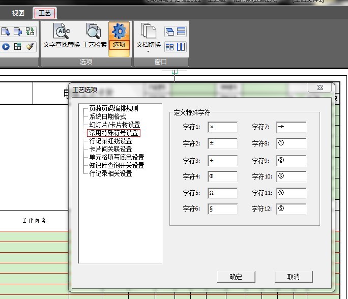This screenshot has height=299, width=348.
Task: Select 单元格填写底色设置 tree item
Action: (117, 157)
